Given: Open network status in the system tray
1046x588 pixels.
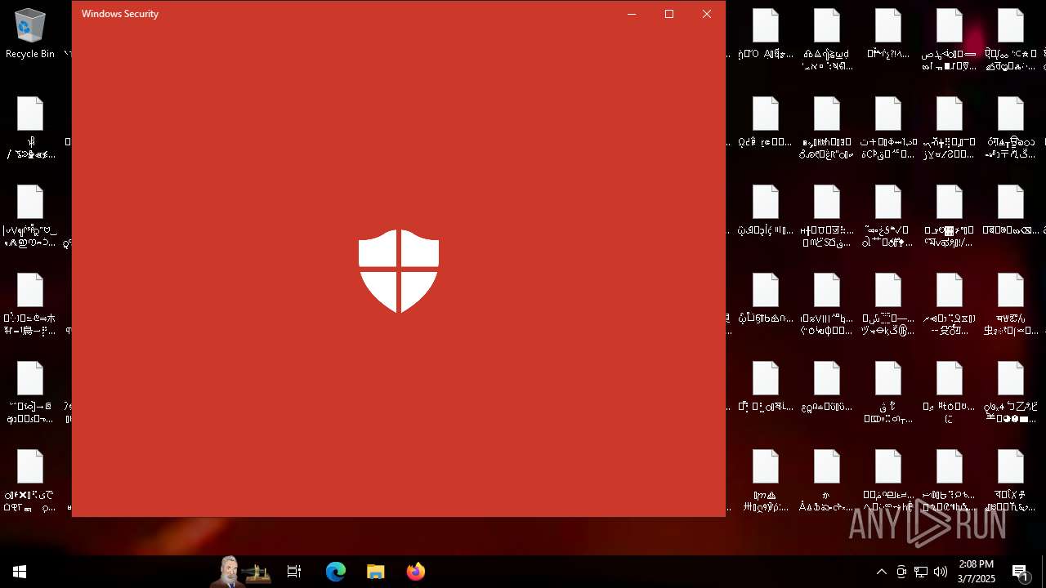Looking at the screenshot, I should [x=921, y=572].
